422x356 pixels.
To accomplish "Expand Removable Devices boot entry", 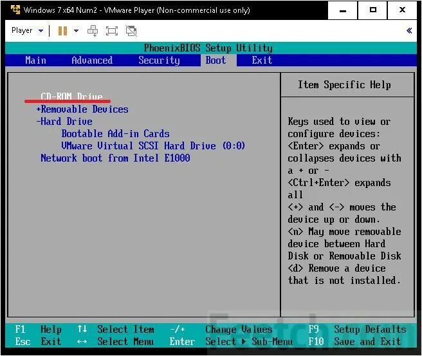I will 82,109.
